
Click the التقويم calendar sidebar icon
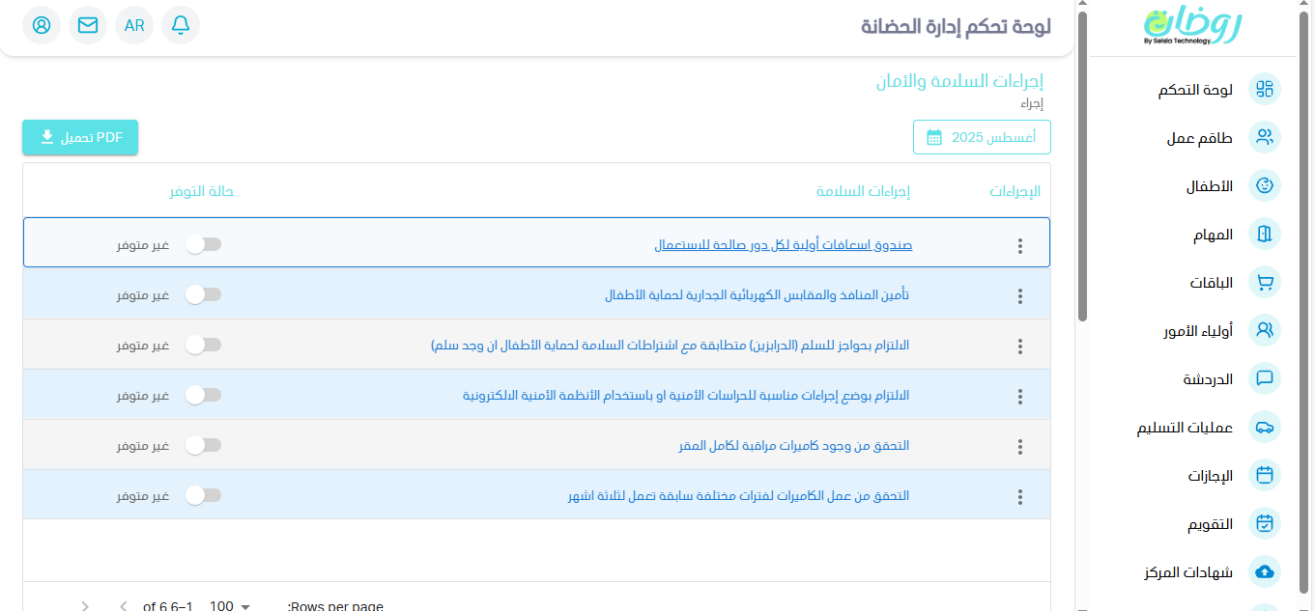(x=1264, y=523)
